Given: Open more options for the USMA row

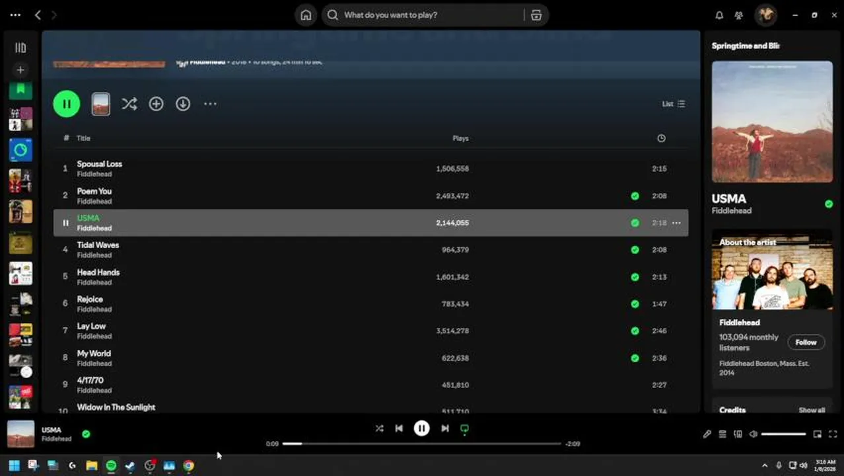Looking at the screenshot, I should 676,223.
